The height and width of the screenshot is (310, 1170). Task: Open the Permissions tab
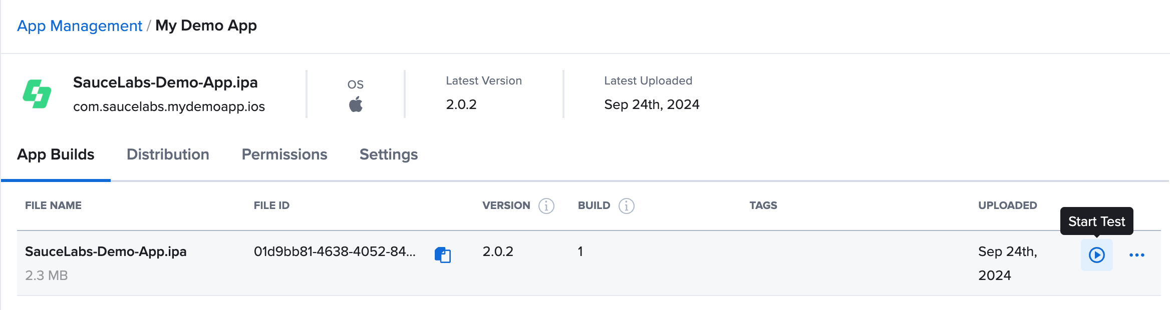pos(284,154)
